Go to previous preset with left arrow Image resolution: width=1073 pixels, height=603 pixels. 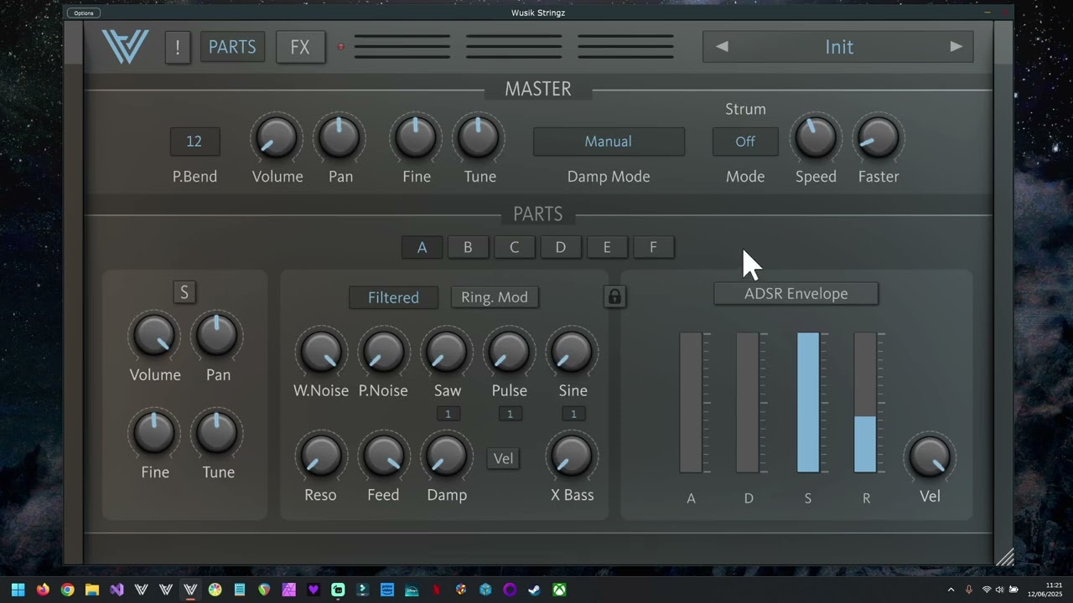point(722,47)
